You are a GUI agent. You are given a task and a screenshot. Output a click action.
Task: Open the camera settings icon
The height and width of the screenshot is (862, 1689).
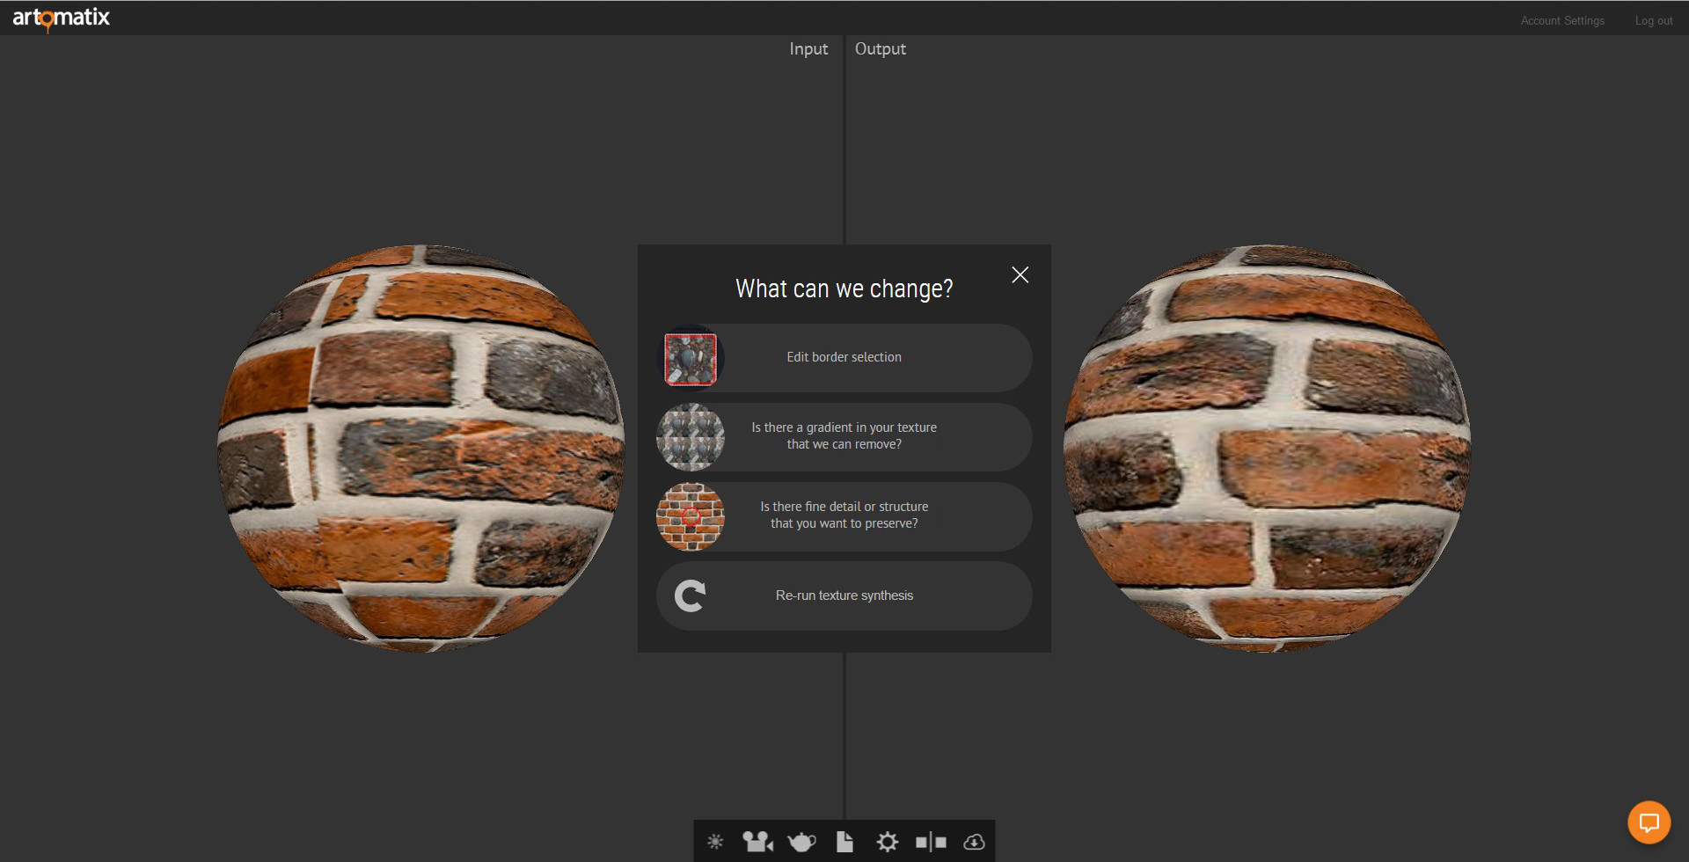[757, 842]
